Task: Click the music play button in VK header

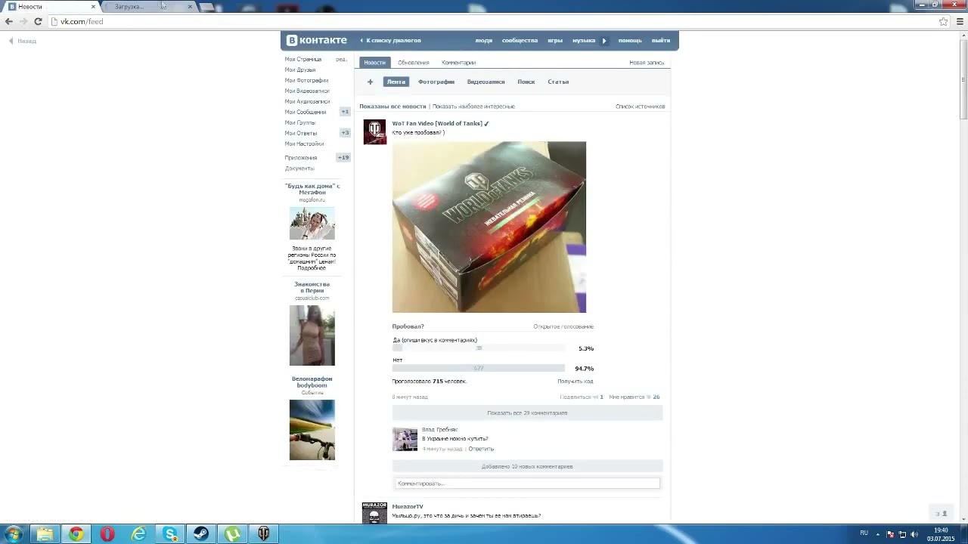Action: 604,41
